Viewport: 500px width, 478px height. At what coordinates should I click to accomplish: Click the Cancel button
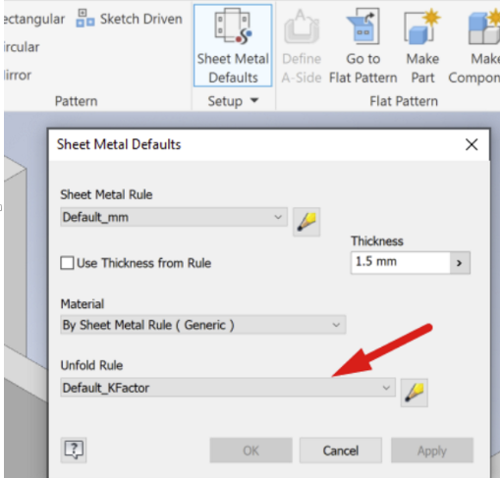[341, 451]
